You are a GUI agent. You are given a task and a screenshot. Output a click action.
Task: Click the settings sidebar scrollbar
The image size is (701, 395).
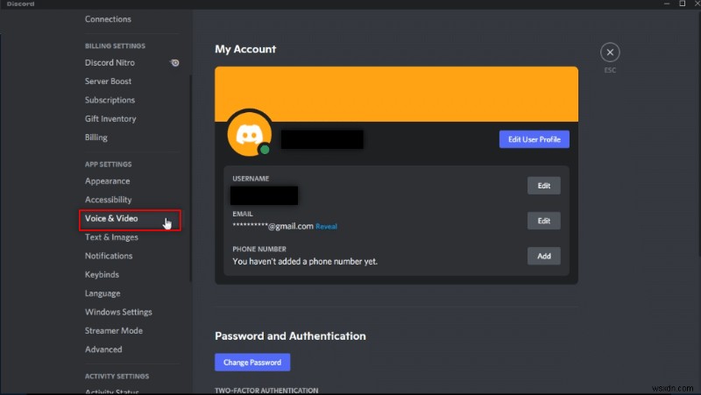pyautogui.click(x=191, y=175)
